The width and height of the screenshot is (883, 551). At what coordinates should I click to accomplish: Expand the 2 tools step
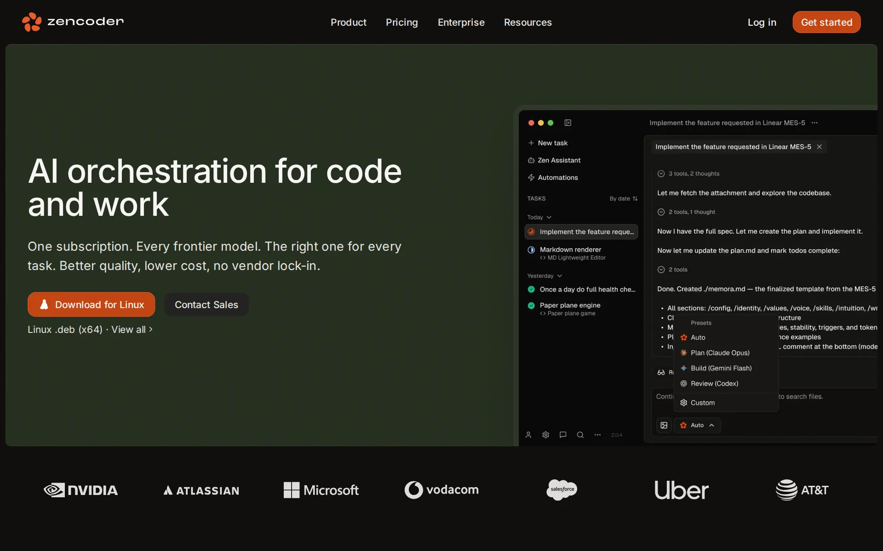coord(672,270)
